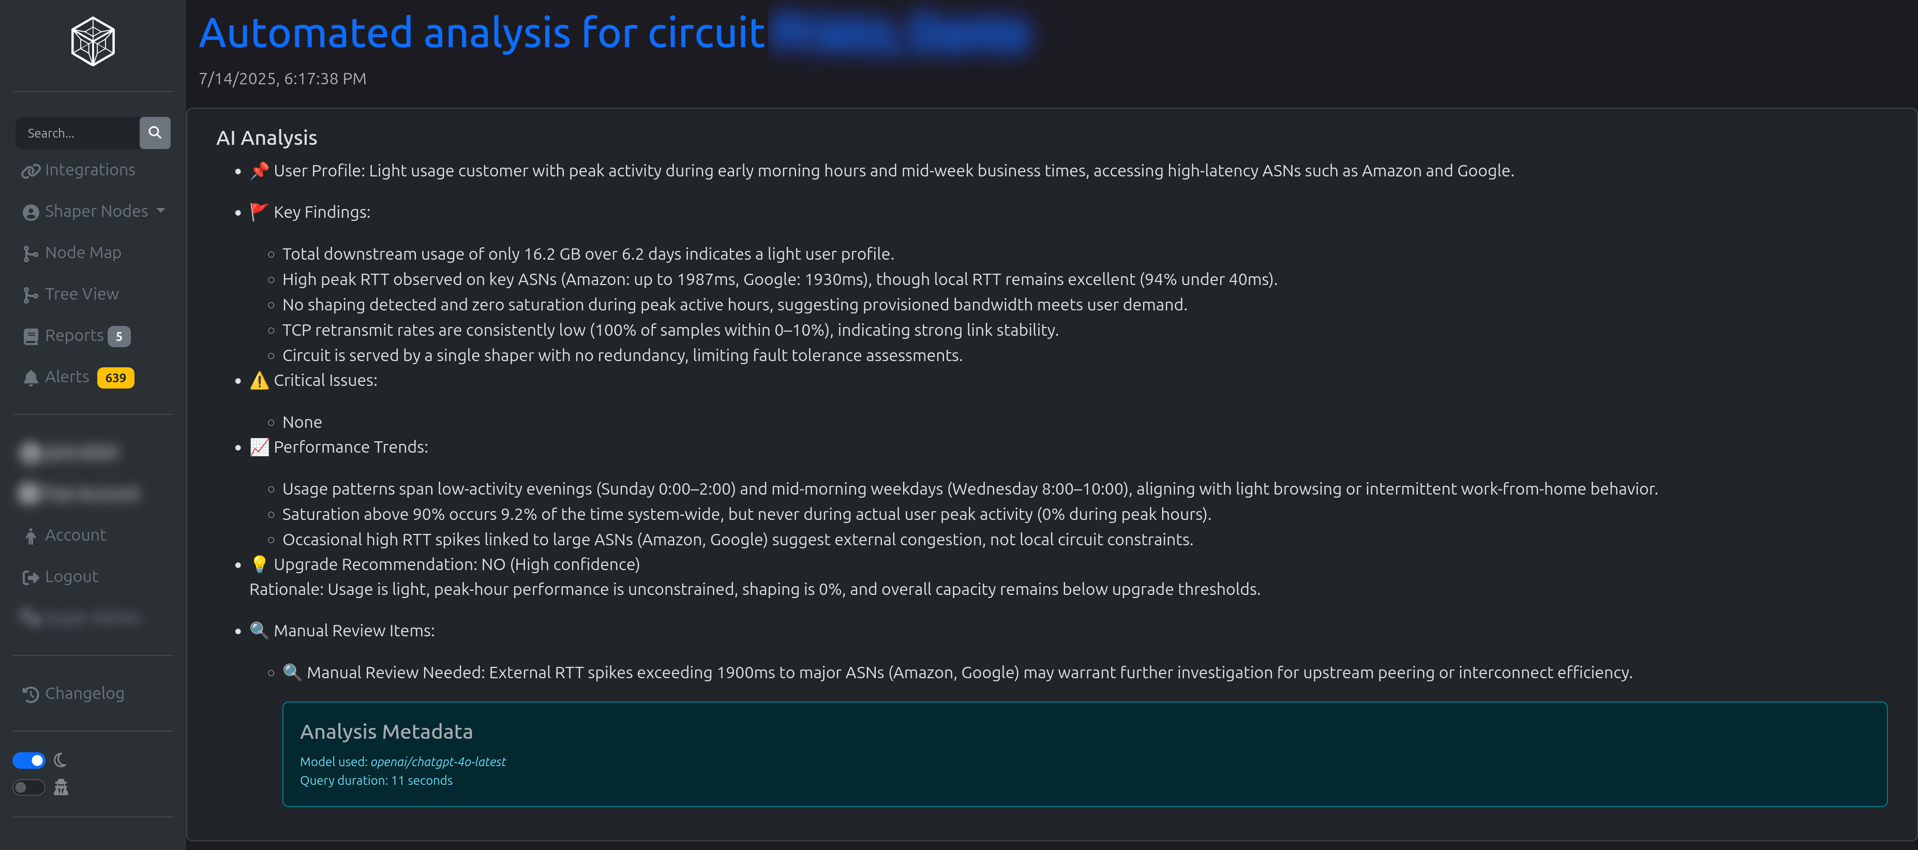Viewport: 1918px width, 850px height.
Task: Enable the redact (spy) mode switch
Action: [29, 787]
